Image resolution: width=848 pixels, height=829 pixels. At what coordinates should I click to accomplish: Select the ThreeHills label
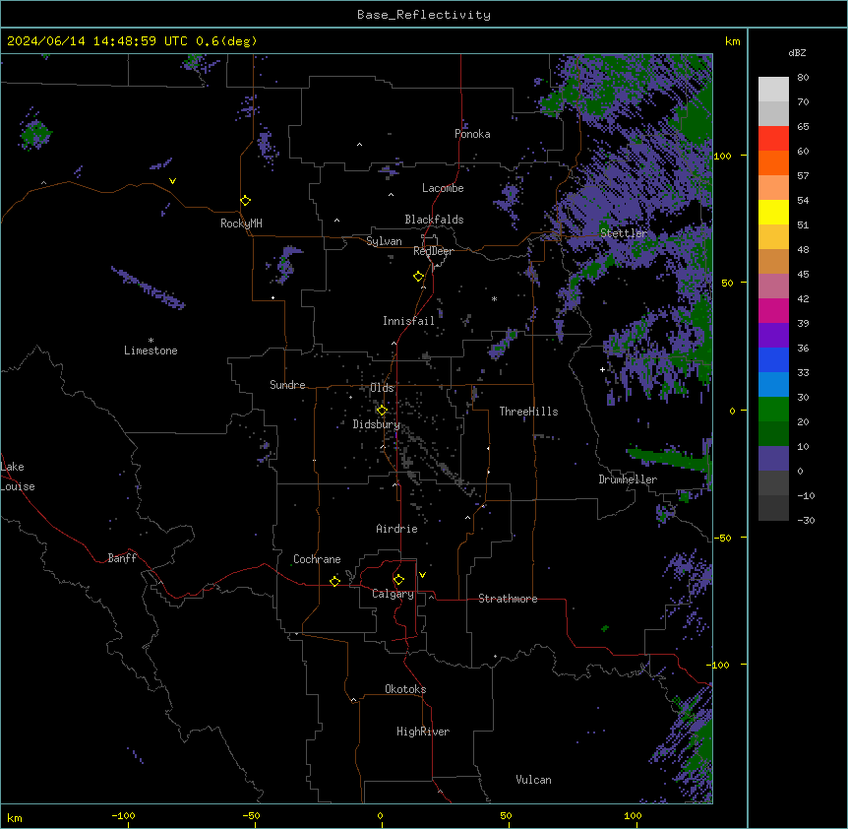coord(528,412)
